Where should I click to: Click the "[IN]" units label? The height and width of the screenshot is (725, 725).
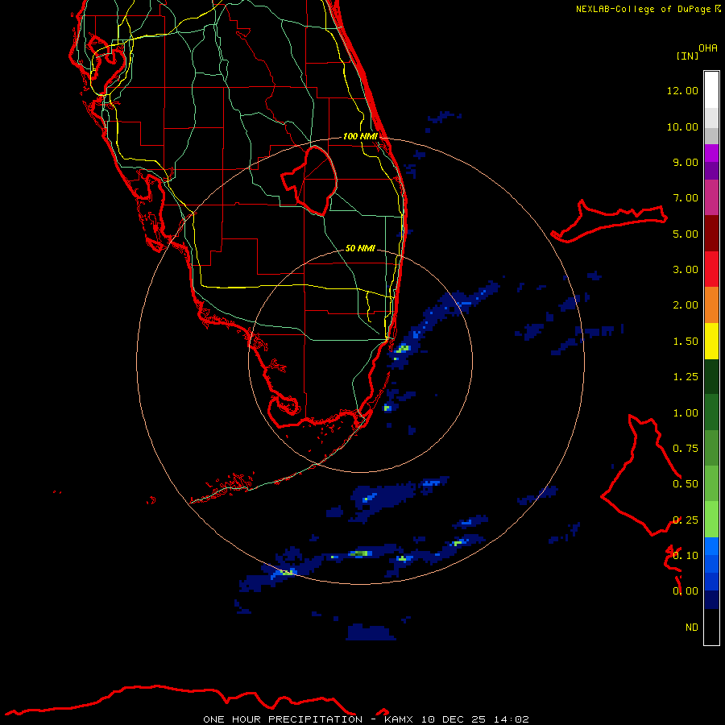point(687,56)
